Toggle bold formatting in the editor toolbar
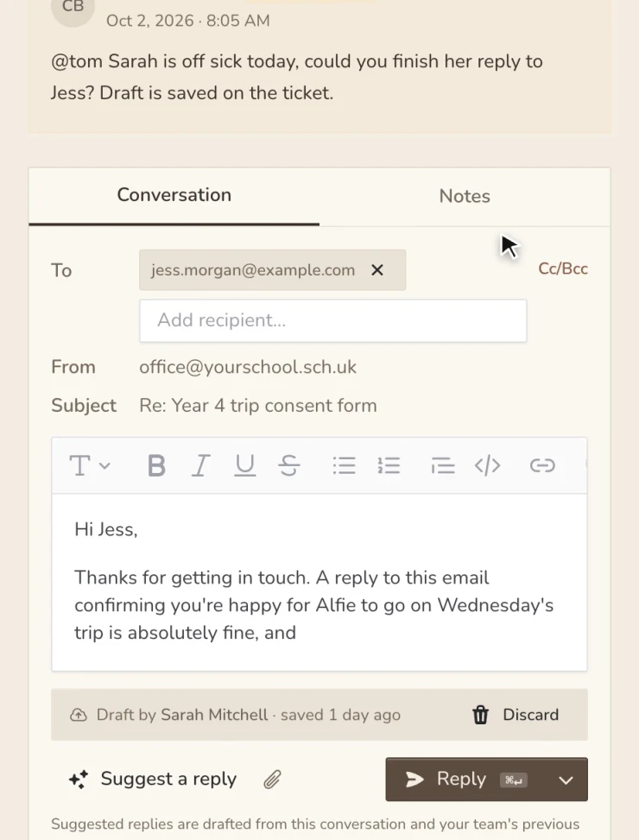This screenshot has height=840, width=639. (156, 465)
